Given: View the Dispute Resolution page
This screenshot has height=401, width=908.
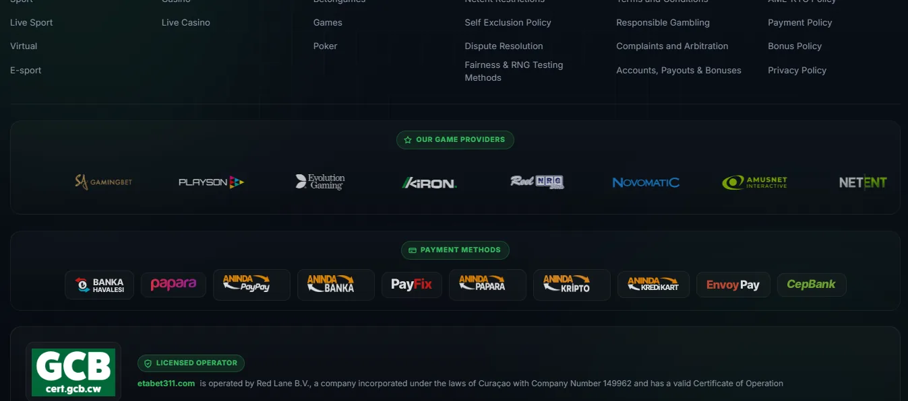Looking at the screenshot, I should coord(504,46).
